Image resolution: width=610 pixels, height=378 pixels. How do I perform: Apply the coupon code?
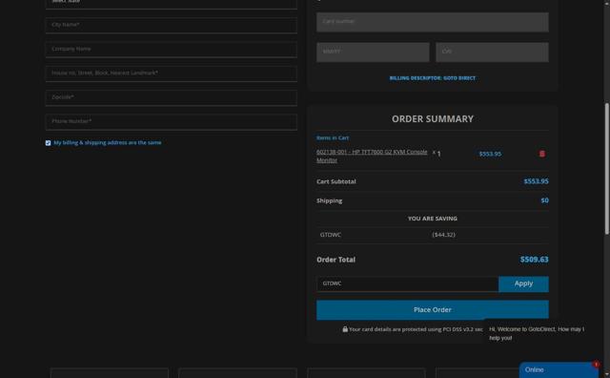click(523, 283)
